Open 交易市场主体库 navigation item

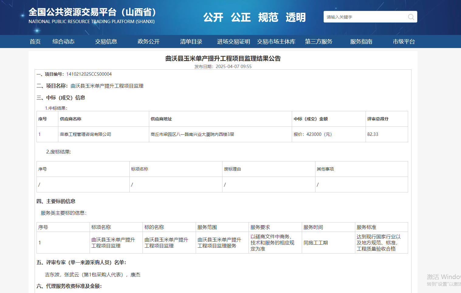click(x=276, y=42)
